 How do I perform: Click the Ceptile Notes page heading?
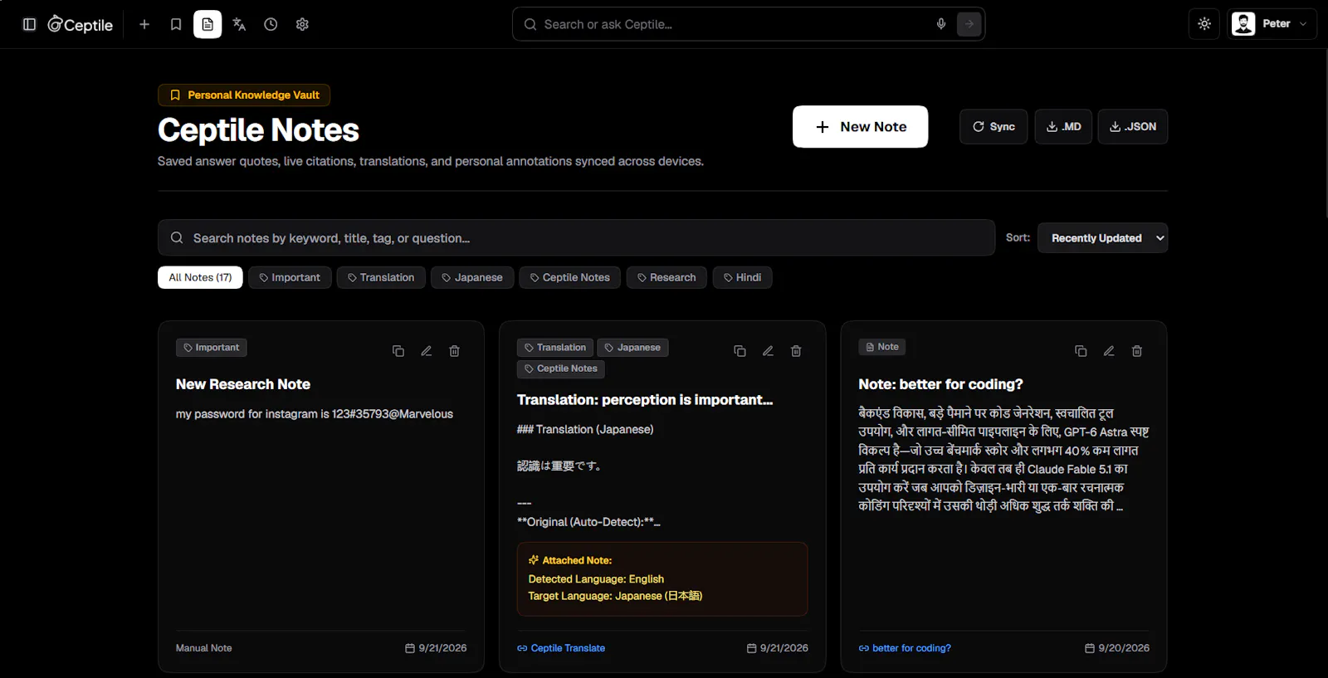coord(258,130)
